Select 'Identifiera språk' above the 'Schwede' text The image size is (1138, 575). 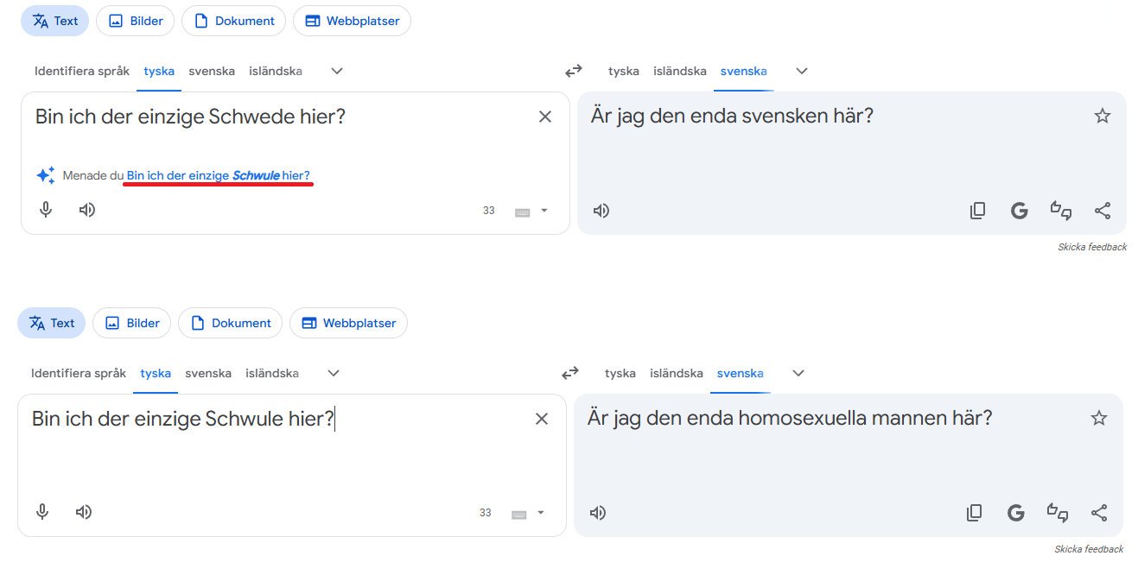pos(82,71)
